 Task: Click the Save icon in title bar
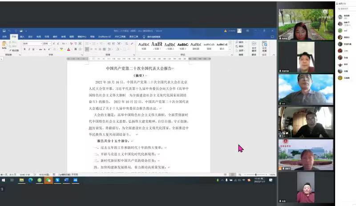pyautogui.click(x=4, y=31)
